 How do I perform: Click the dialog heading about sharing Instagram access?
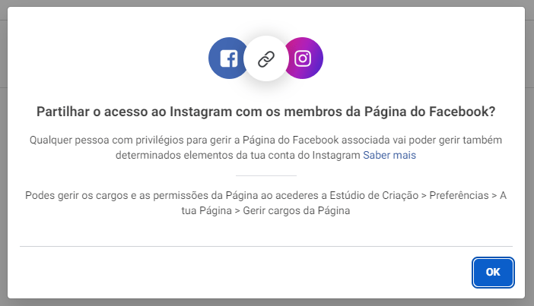pos(266,112)
